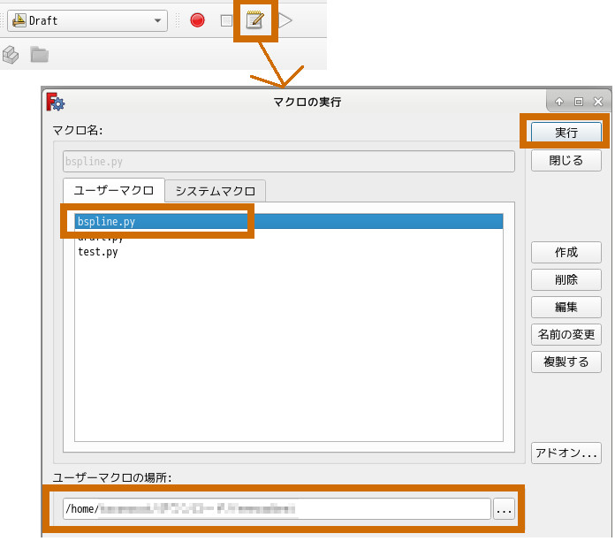The height and width of the screenshot is (541, 615).
Task: Click the red Record macro icon
Action: [x=197, y=20]
